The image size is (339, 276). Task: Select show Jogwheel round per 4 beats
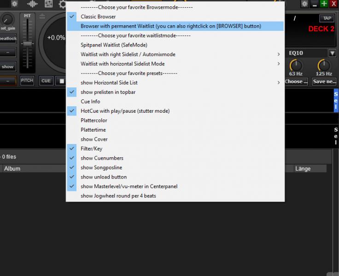(x=175, y=196)
